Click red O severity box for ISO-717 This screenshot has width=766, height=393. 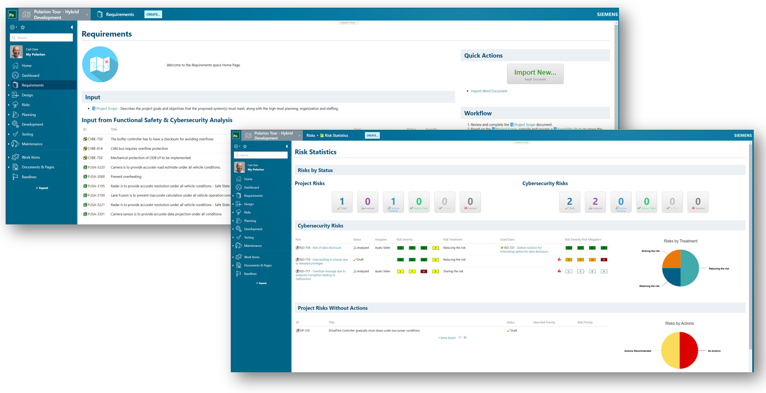click(x=424, y=271)
